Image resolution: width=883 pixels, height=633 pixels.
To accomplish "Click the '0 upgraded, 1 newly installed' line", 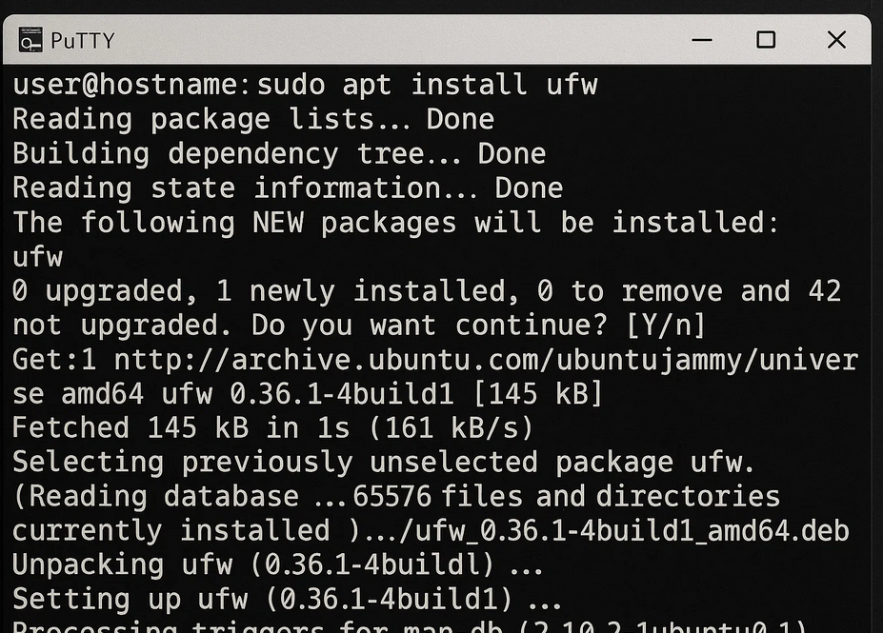I will click(426, 291).
